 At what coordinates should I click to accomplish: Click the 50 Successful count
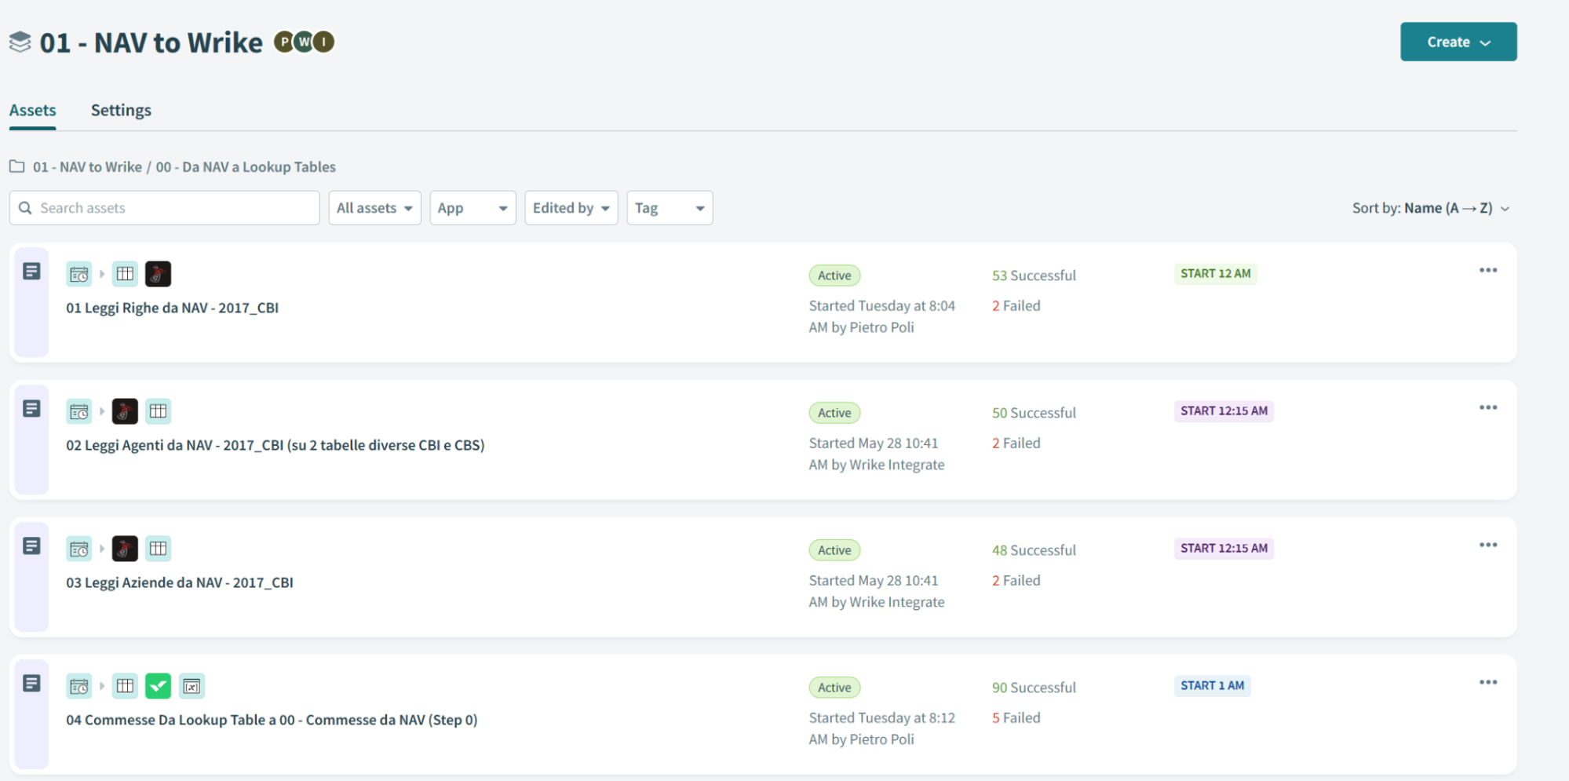1034,413
